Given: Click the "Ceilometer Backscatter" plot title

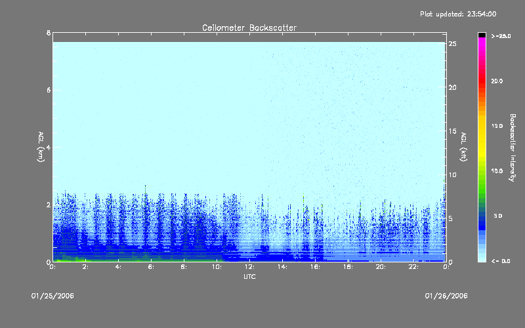Looking at the screenshot, I should point(249,28).
